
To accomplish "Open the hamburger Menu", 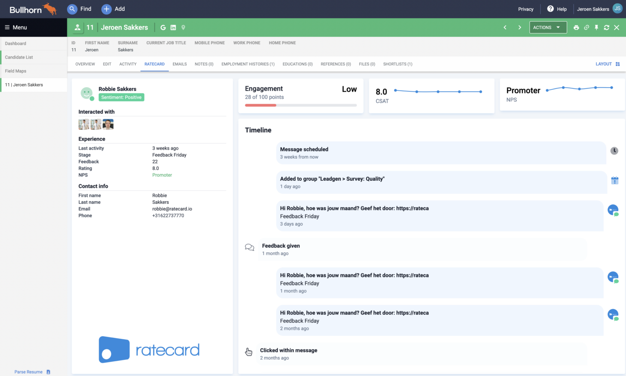I will click(x=16, y=27).
